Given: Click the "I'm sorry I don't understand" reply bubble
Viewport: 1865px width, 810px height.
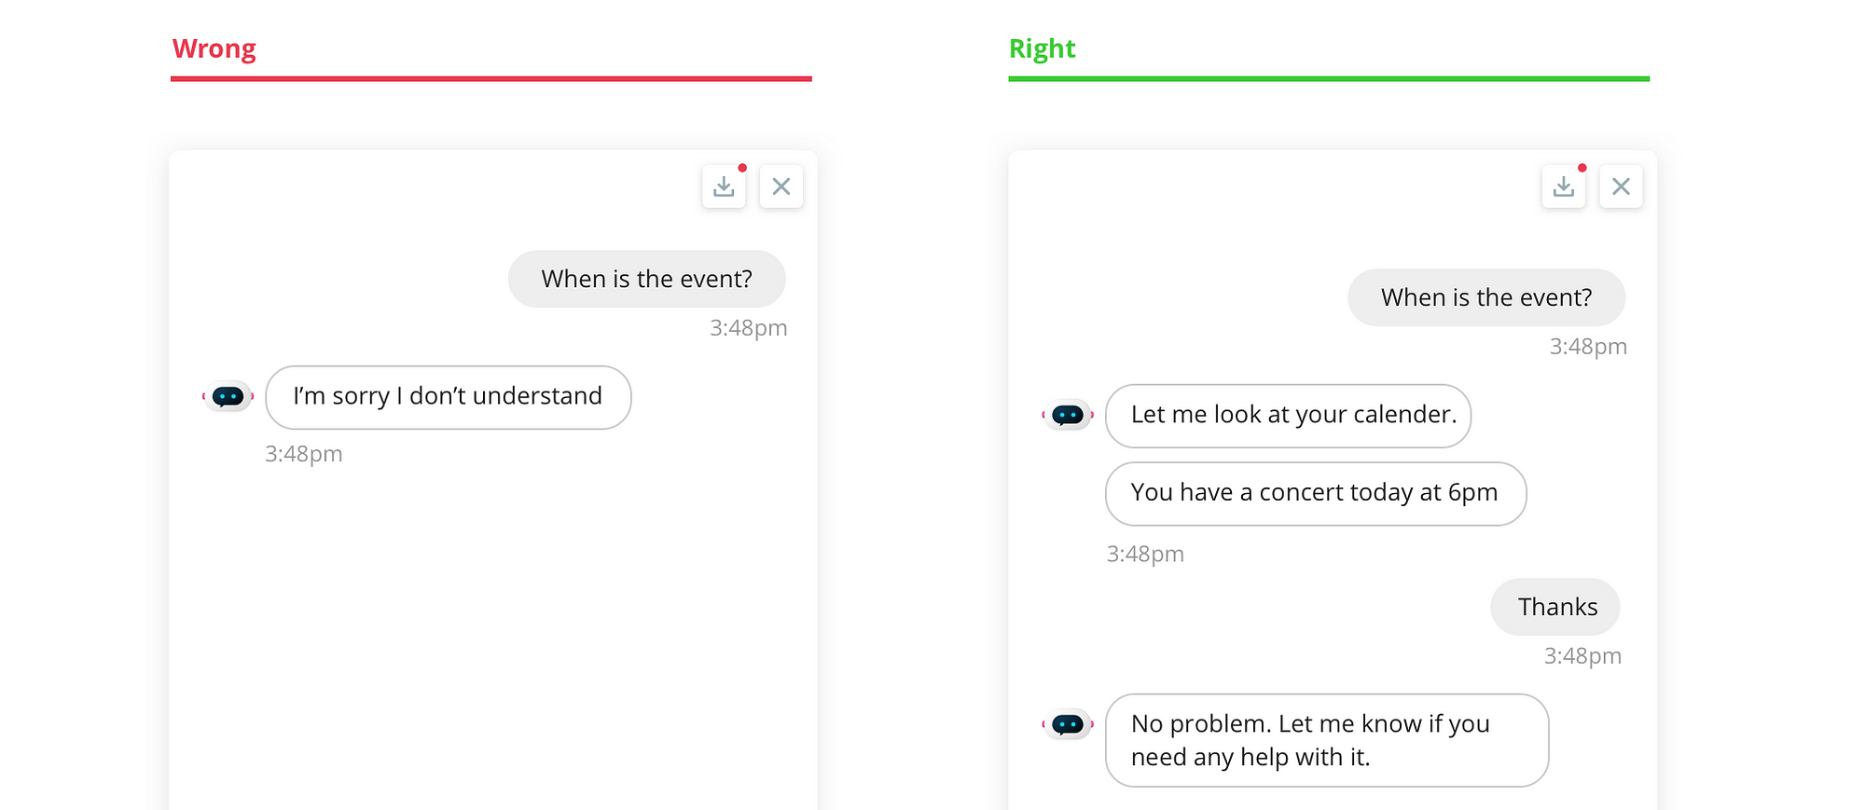Looking at the screenshot, I should coord(448,397).
